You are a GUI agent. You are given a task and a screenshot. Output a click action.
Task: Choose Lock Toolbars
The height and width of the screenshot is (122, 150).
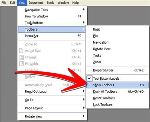tap(117, 105)
